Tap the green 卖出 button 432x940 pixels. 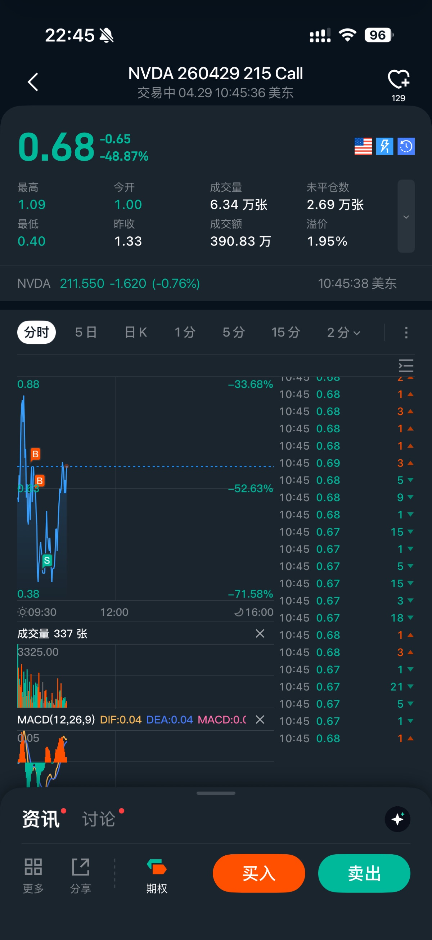click(364, 873)
